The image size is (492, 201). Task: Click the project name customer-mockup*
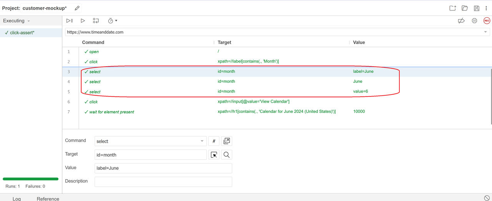click(x=45, y=8)
